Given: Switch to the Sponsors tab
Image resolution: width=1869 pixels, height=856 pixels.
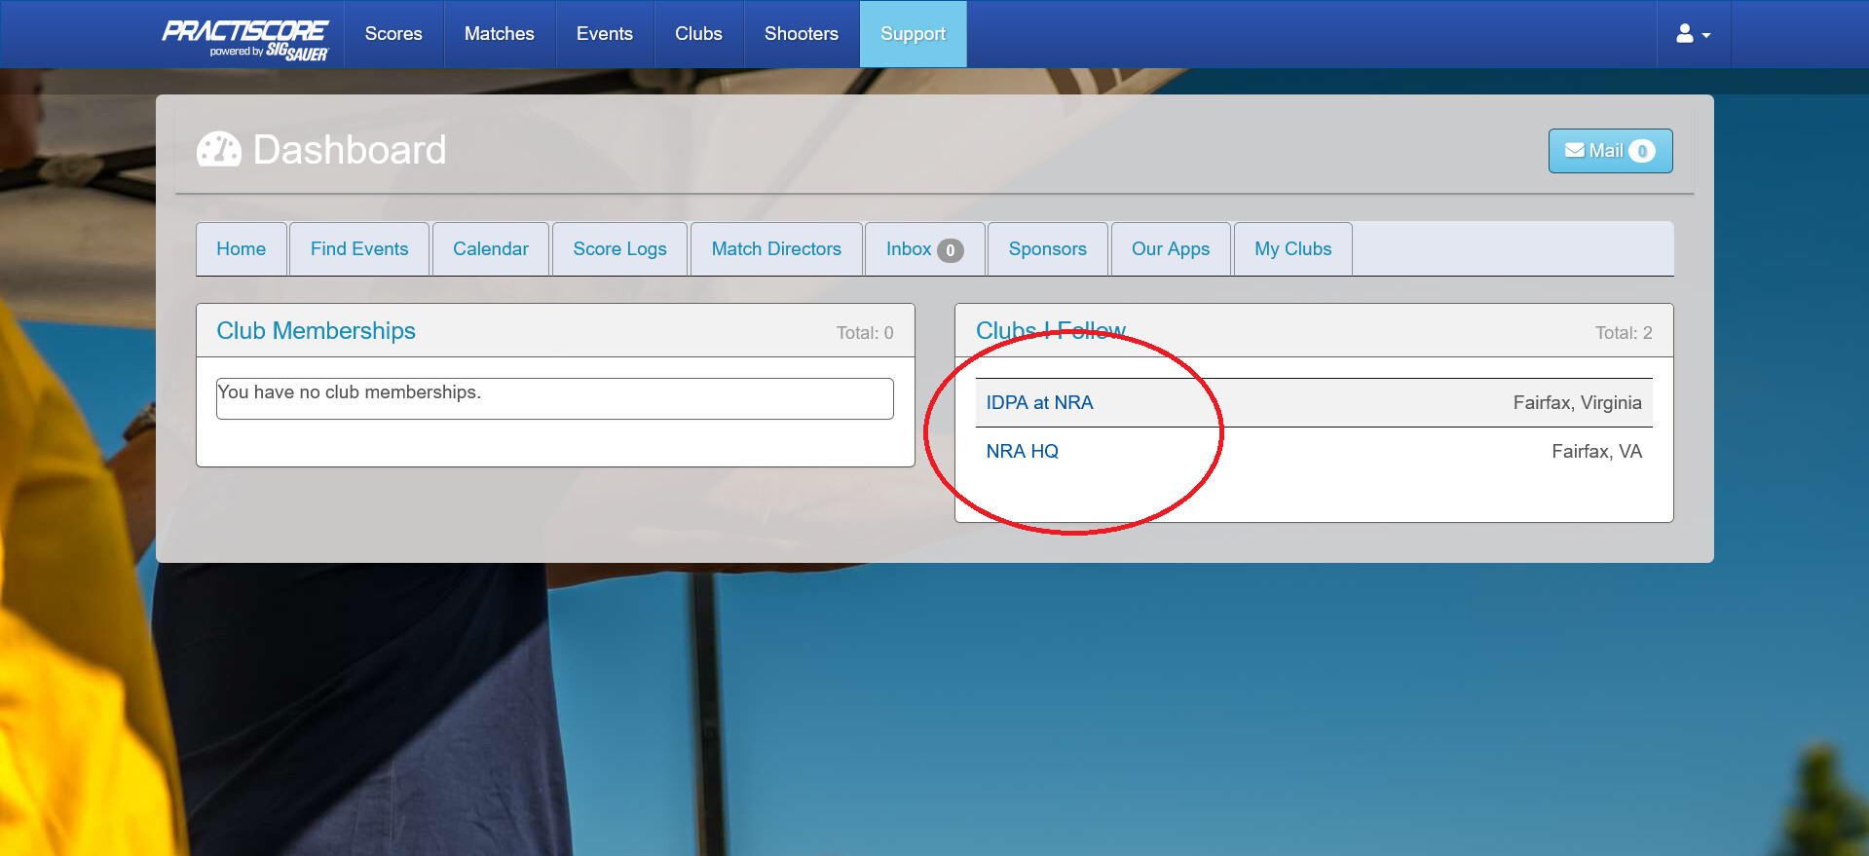Looking at the screenshot, I should [x=1048, y=249].
